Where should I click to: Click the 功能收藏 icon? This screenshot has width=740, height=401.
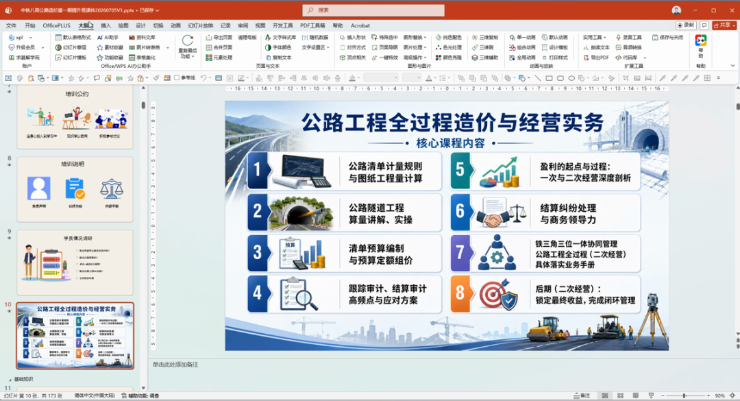coord(99,58)
